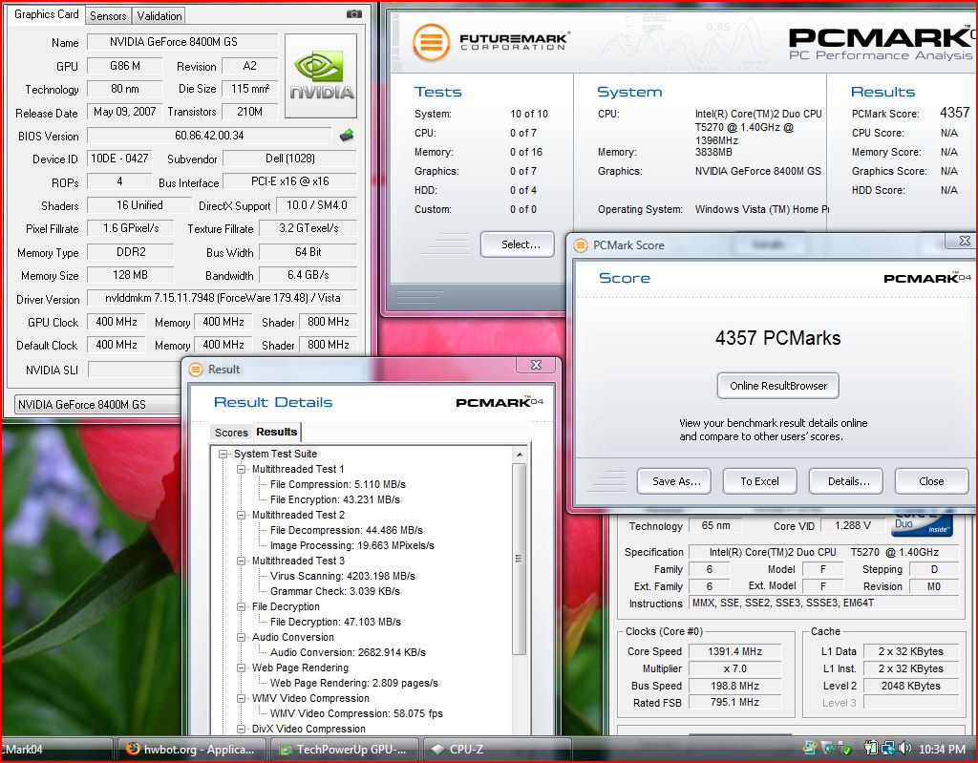
Task: Click the Device ID value 10DE - 0427
Action: pyautogui.click(x=119, y=159)
